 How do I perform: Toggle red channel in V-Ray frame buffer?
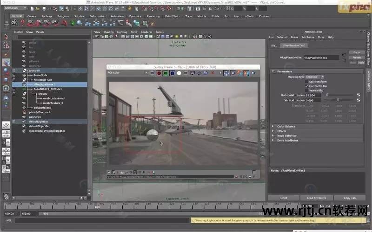pyautogui.click(x=159, y=73)
